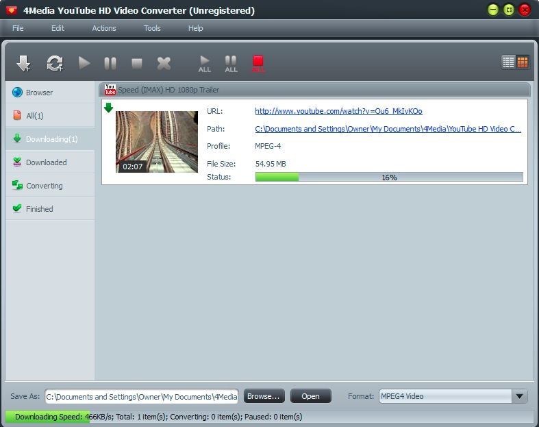Show All(1) tasks

point(50,115)
